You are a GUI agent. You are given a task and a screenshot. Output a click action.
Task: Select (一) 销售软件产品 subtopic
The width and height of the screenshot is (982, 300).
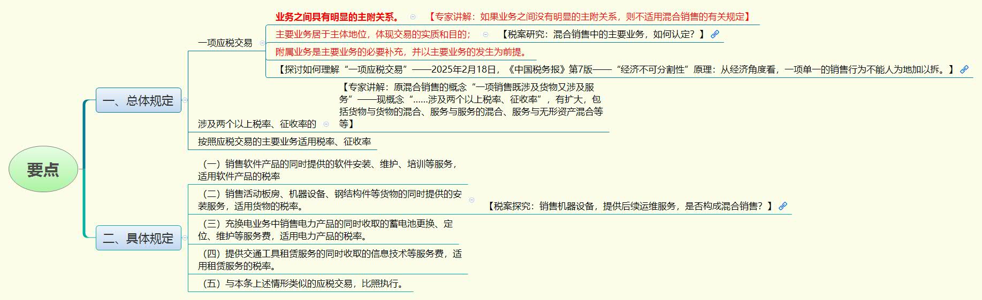(x=328, y=170)
